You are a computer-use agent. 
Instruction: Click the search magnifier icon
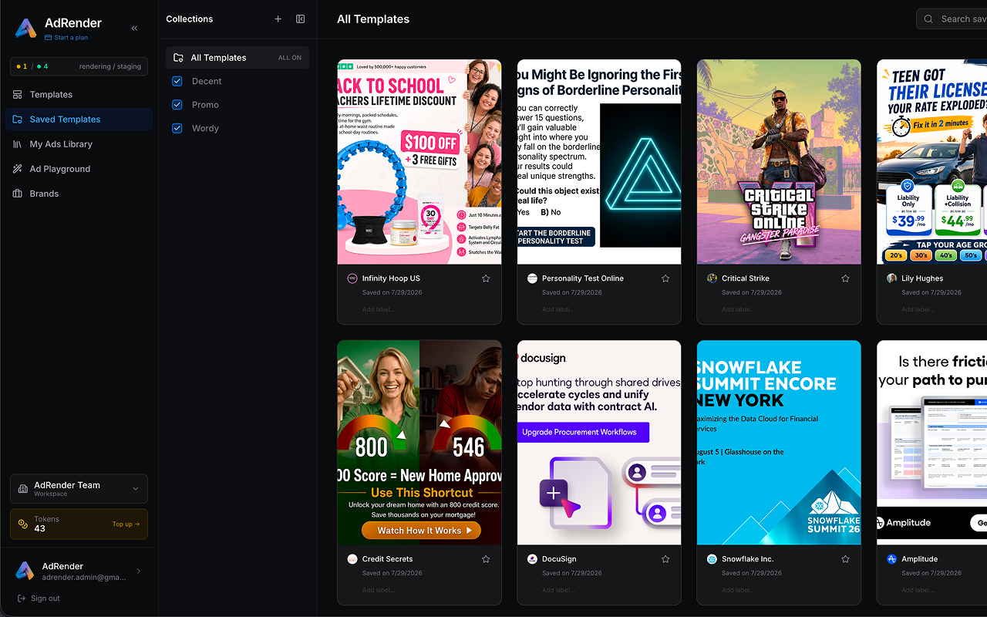(928, 19)
